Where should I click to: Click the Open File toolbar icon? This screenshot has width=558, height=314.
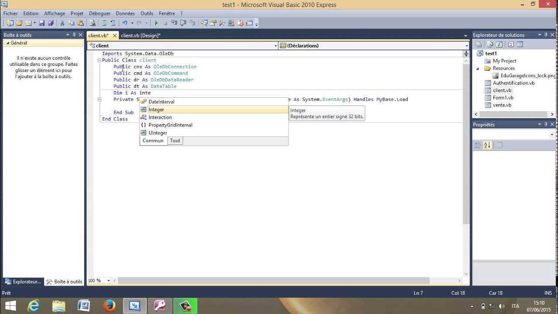click(19, 23)
